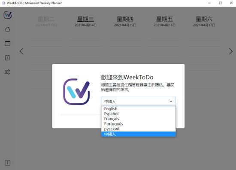Open the settings sliders icon
The image size is (236, 170).
click(8, 72)
